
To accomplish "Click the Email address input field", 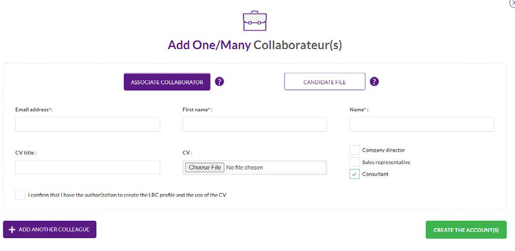I will (x=88, y=124).
